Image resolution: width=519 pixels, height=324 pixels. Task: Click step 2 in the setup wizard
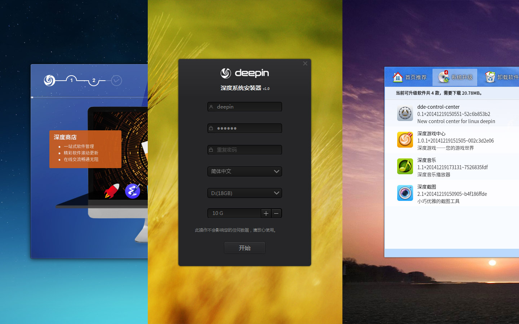tap(94, 81)
